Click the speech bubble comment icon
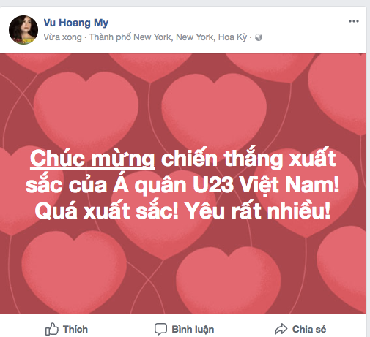This screenshot has width=370, height=337. [160, 329]
